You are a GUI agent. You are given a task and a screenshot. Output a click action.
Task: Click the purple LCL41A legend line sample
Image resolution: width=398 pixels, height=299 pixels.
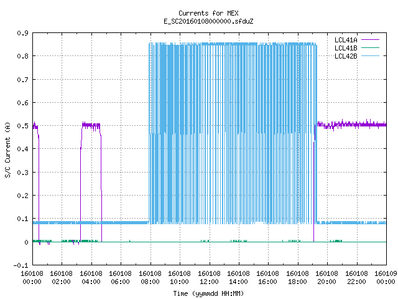pos(370,40)
